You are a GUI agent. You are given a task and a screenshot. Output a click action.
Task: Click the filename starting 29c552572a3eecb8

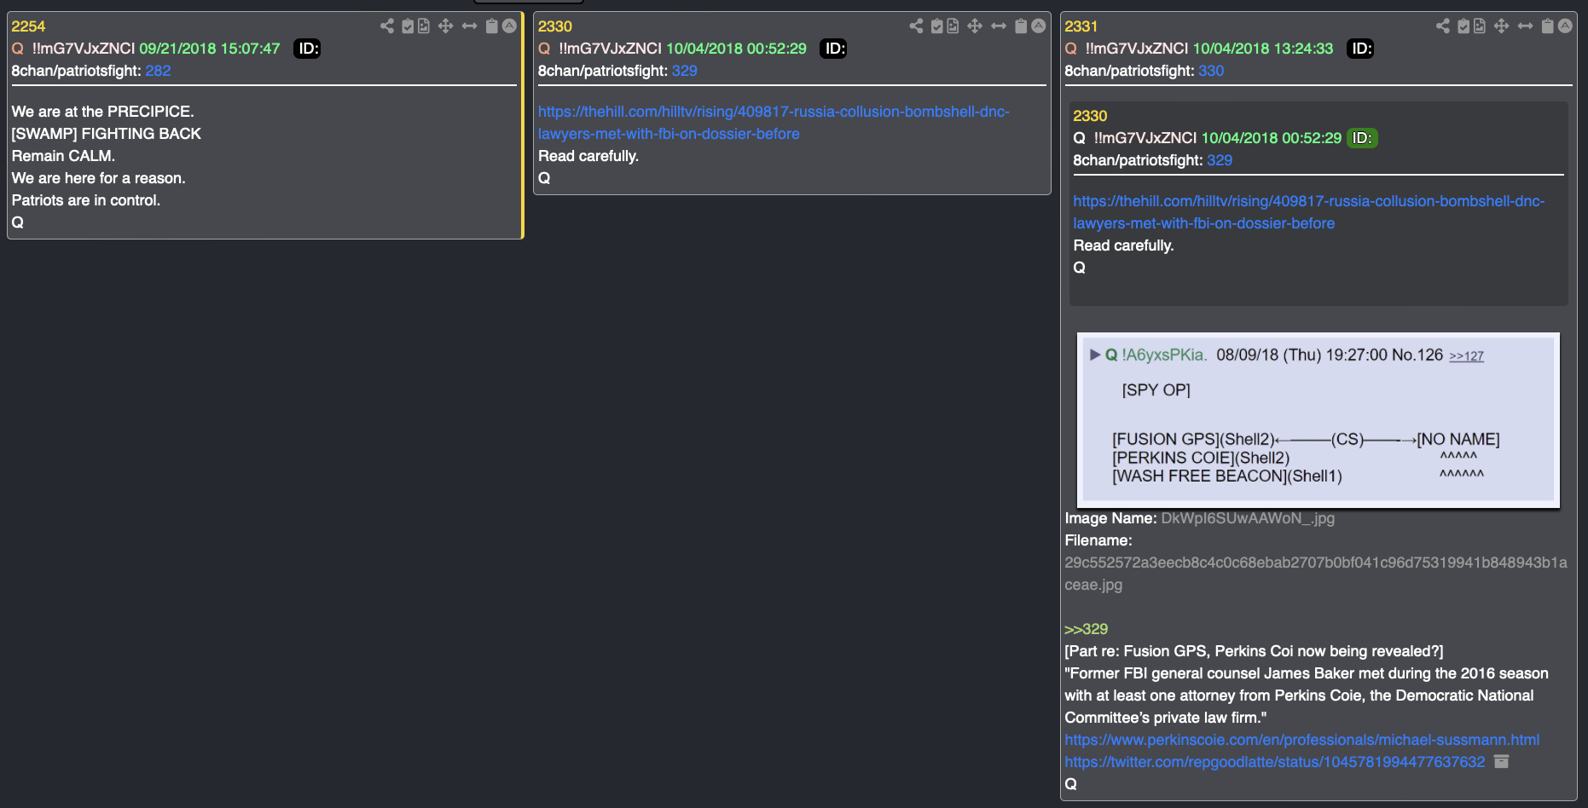(x=1316, y=574)
